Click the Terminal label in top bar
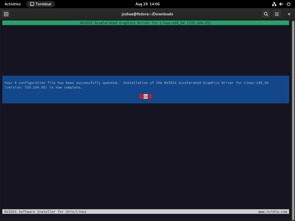This screenshot has width=295, height=221. (x=43, y=4)
